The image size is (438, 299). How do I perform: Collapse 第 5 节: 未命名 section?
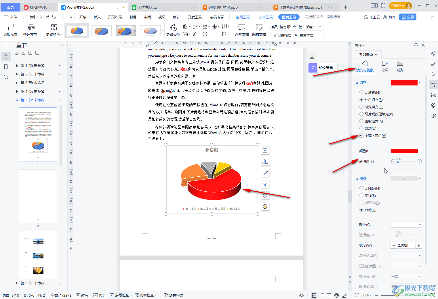click(17, 100)
